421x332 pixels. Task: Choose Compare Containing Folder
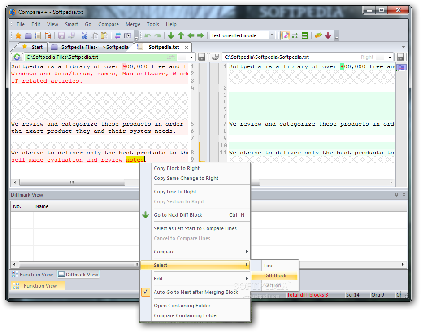click(195, 315)
